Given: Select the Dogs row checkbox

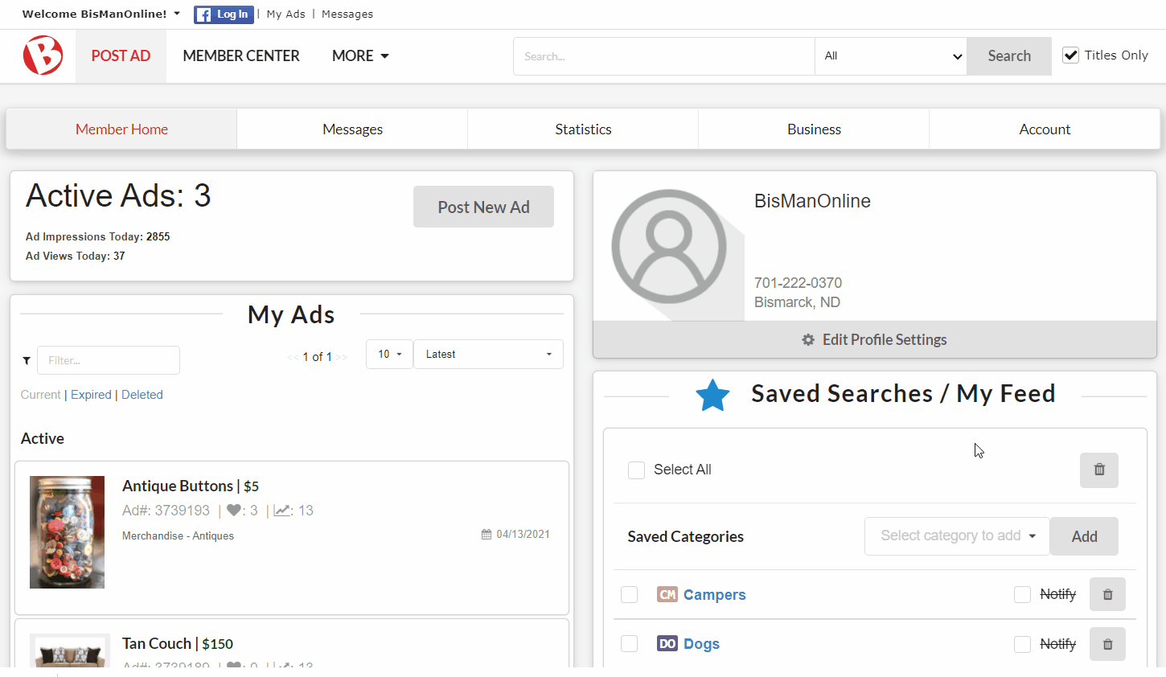Looking at the screenshot, I should pos(630,644).
